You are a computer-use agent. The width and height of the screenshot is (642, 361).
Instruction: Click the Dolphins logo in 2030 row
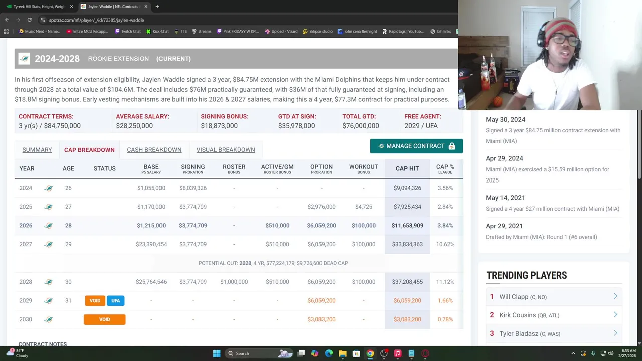(x=49, y=319)
